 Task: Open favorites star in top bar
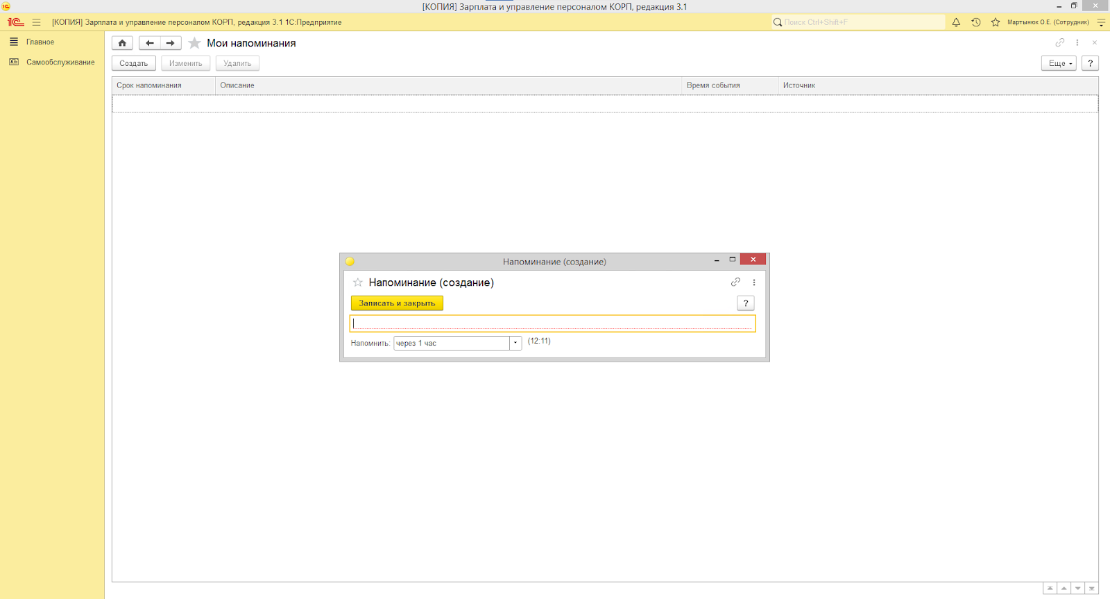(996, 22)
